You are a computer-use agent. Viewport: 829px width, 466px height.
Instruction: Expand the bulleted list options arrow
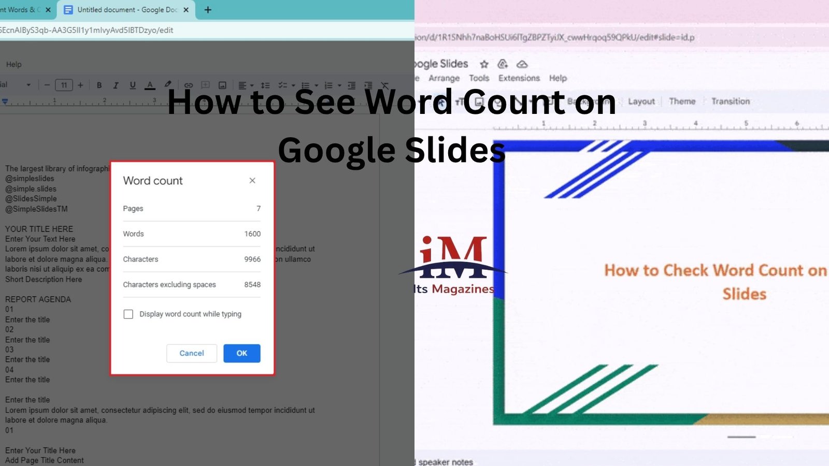coord(317,85)
